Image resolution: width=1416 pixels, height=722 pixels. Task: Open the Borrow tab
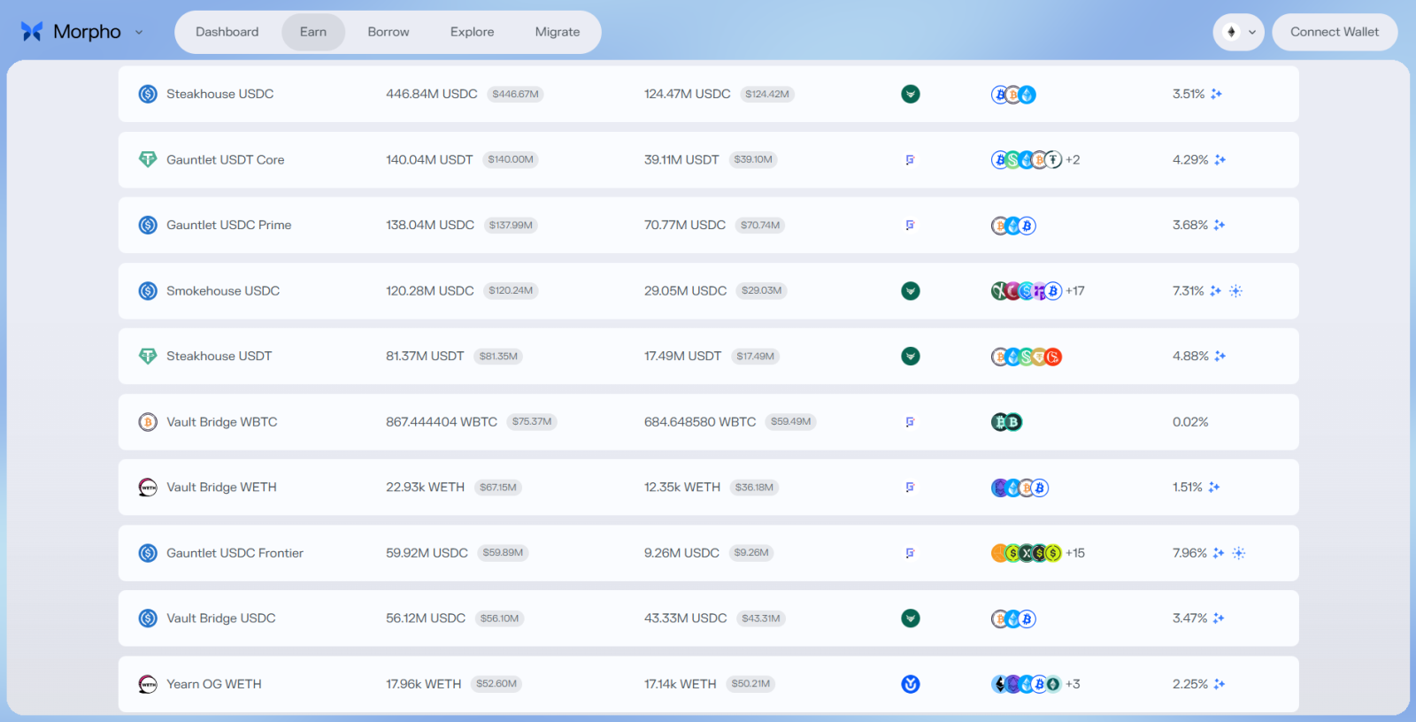tap(388, 32)
